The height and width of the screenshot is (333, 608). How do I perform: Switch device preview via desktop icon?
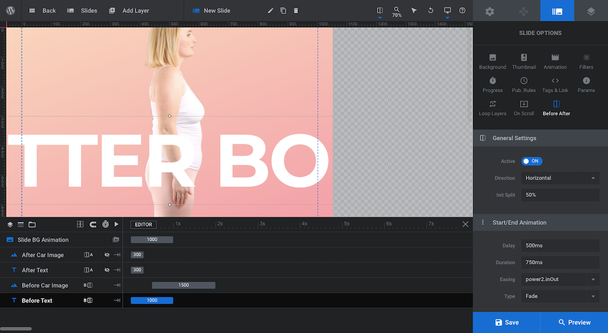tap(447, 11)
